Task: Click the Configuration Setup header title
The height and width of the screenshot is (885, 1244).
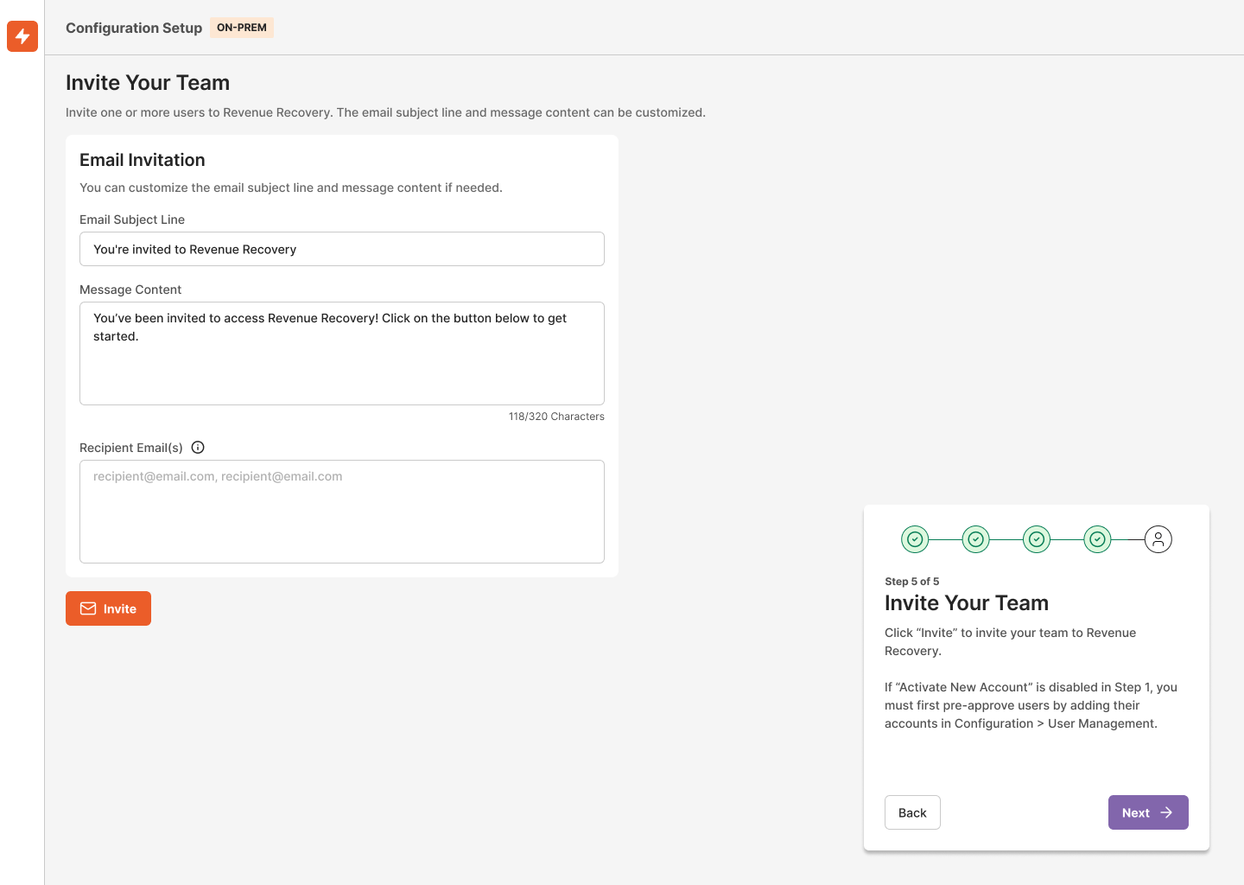Action: point(133,27)
